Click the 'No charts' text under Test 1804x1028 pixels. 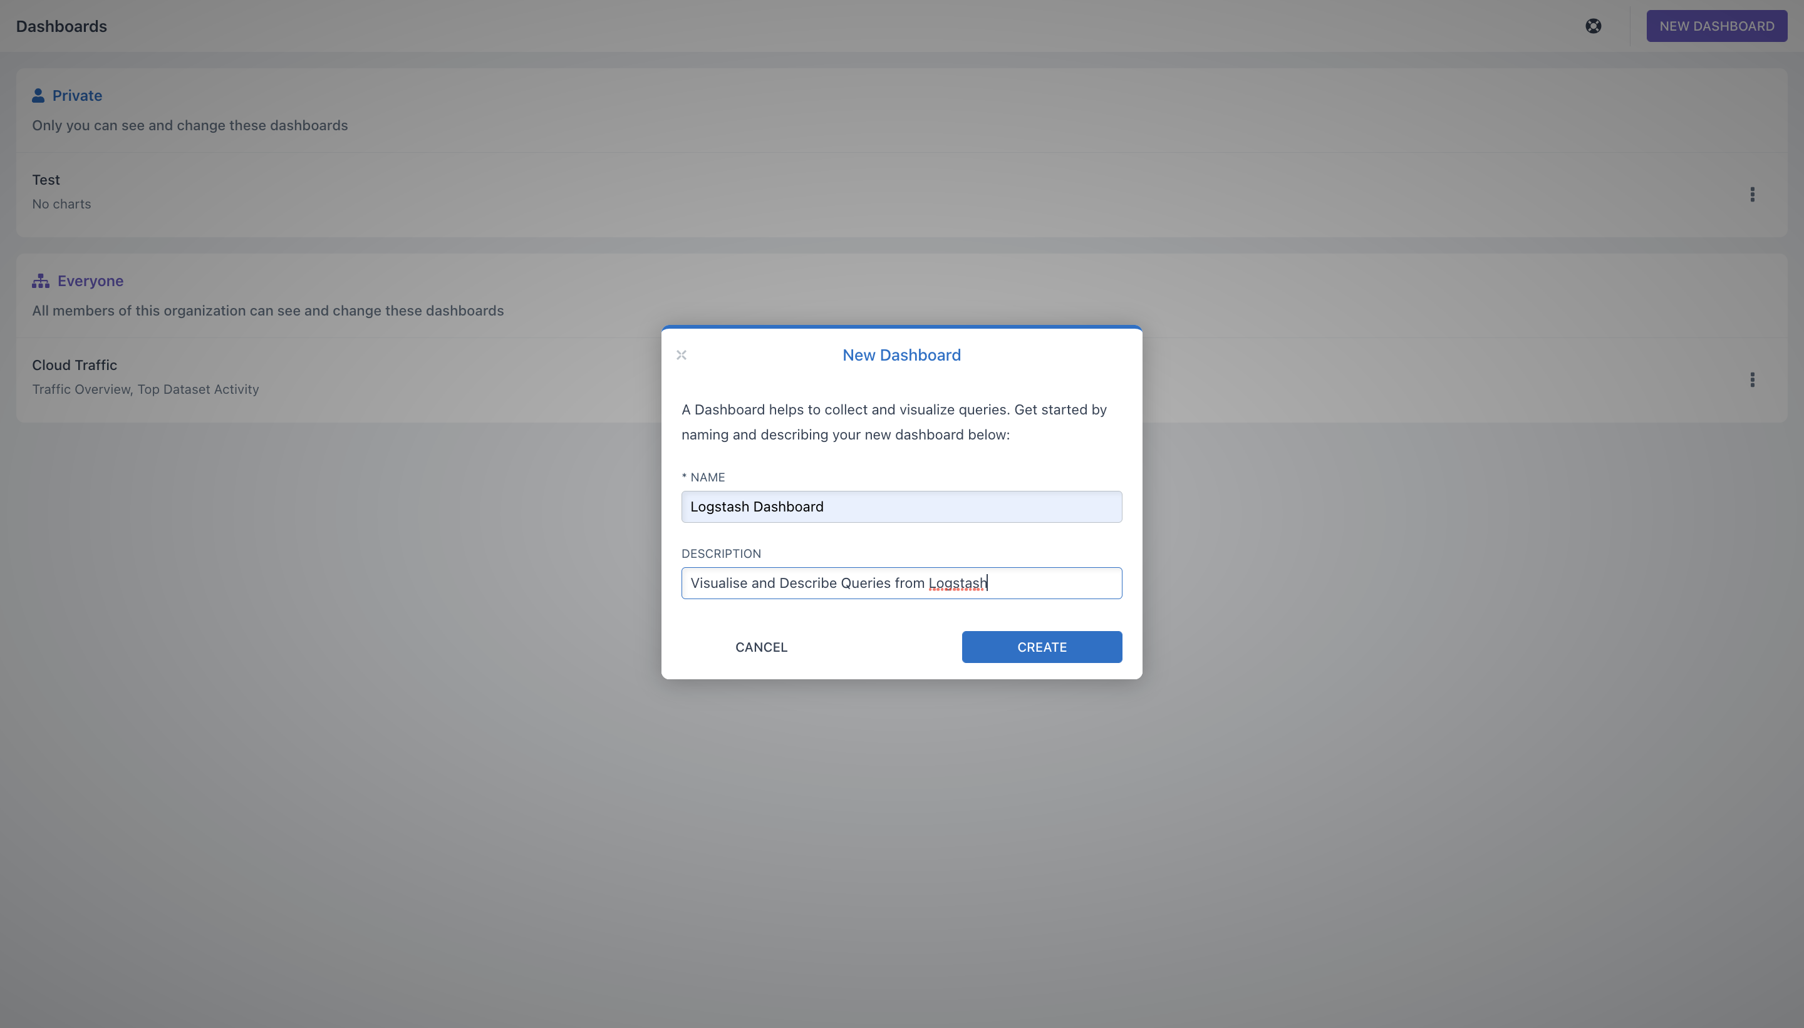click(61, 204)
